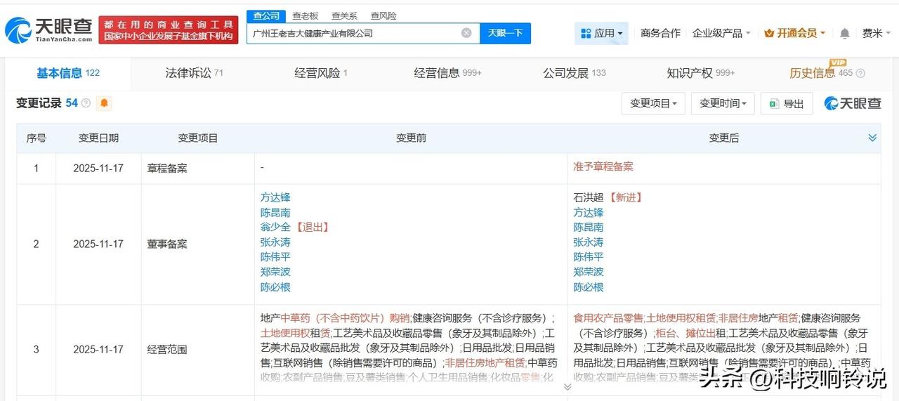Screen dimensions: 899x401
Task: Open the 应用 apps dropdown
Action: click(x=602, y=33)
